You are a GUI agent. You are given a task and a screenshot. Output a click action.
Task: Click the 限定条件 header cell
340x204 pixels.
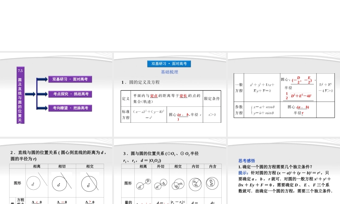click(212, 98)
